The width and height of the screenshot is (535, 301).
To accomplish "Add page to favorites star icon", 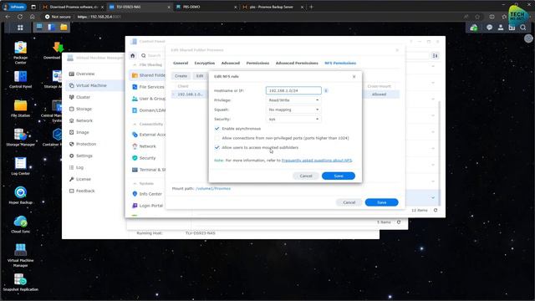I will pos(477,17).
